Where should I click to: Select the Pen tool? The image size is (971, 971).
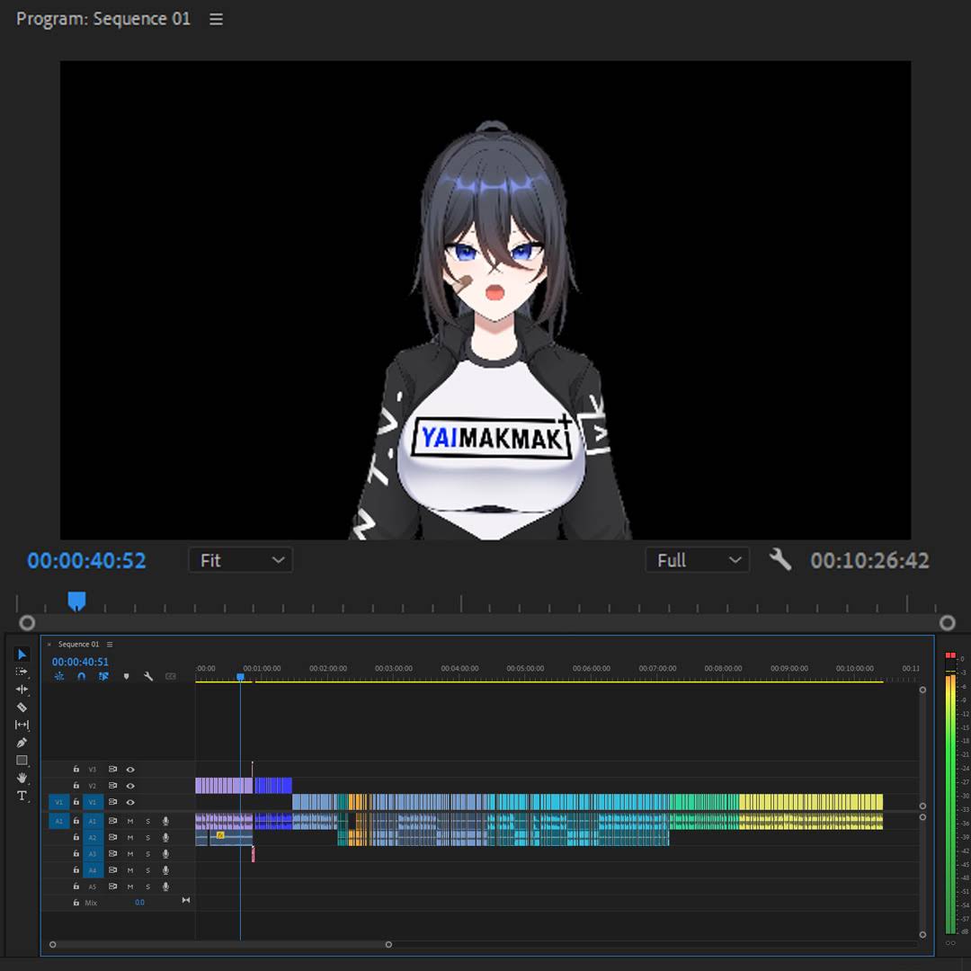click(x=22, y=743)
